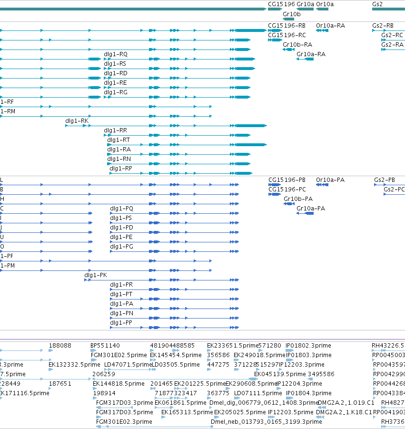Select the Gs2 gene label

point(377,4)
